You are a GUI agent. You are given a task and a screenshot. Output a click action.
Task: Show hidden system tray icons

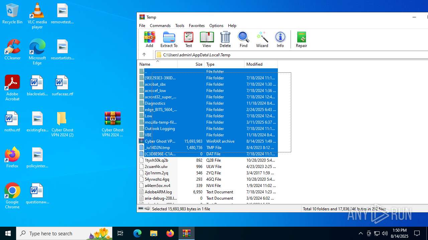click(361, 233)
